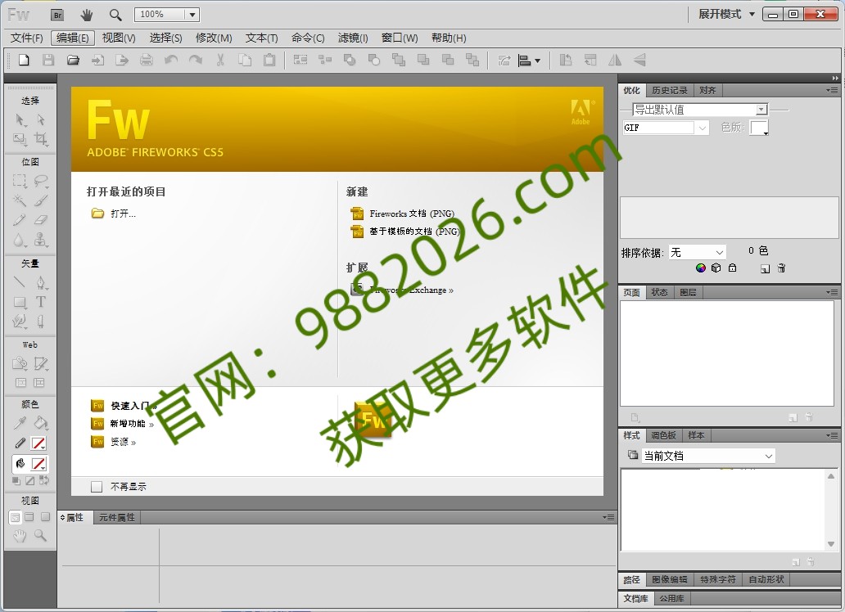Image resolution: width=845 pixels, height=612 pixels.
Task: Switch to the 调色板 tab
Action: coord(663,435)
